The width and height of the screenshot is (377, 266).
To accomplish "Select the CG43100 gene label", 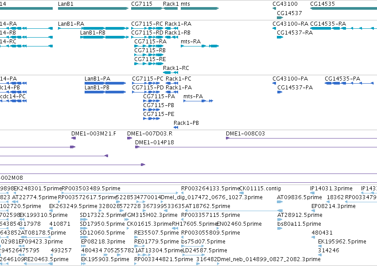I will coord(285,4).
